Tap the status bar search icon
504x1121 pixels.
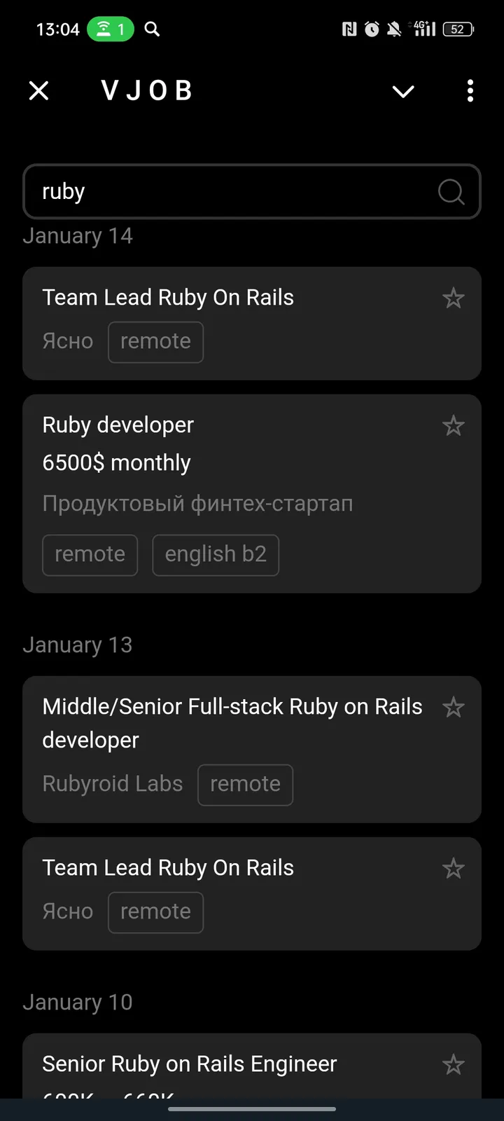coord(152,29)
